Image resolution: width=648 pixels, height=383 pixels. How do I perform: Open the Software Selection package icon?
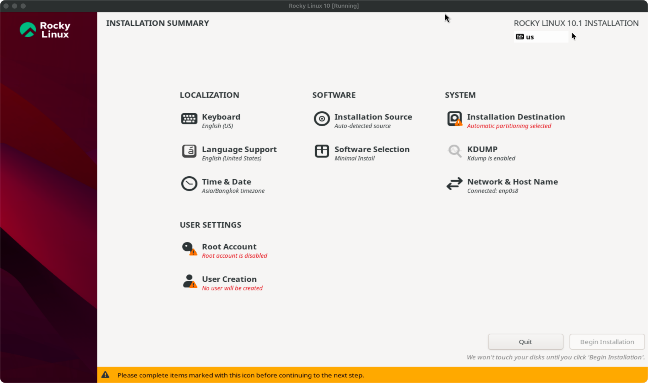[x=322, y=151]
